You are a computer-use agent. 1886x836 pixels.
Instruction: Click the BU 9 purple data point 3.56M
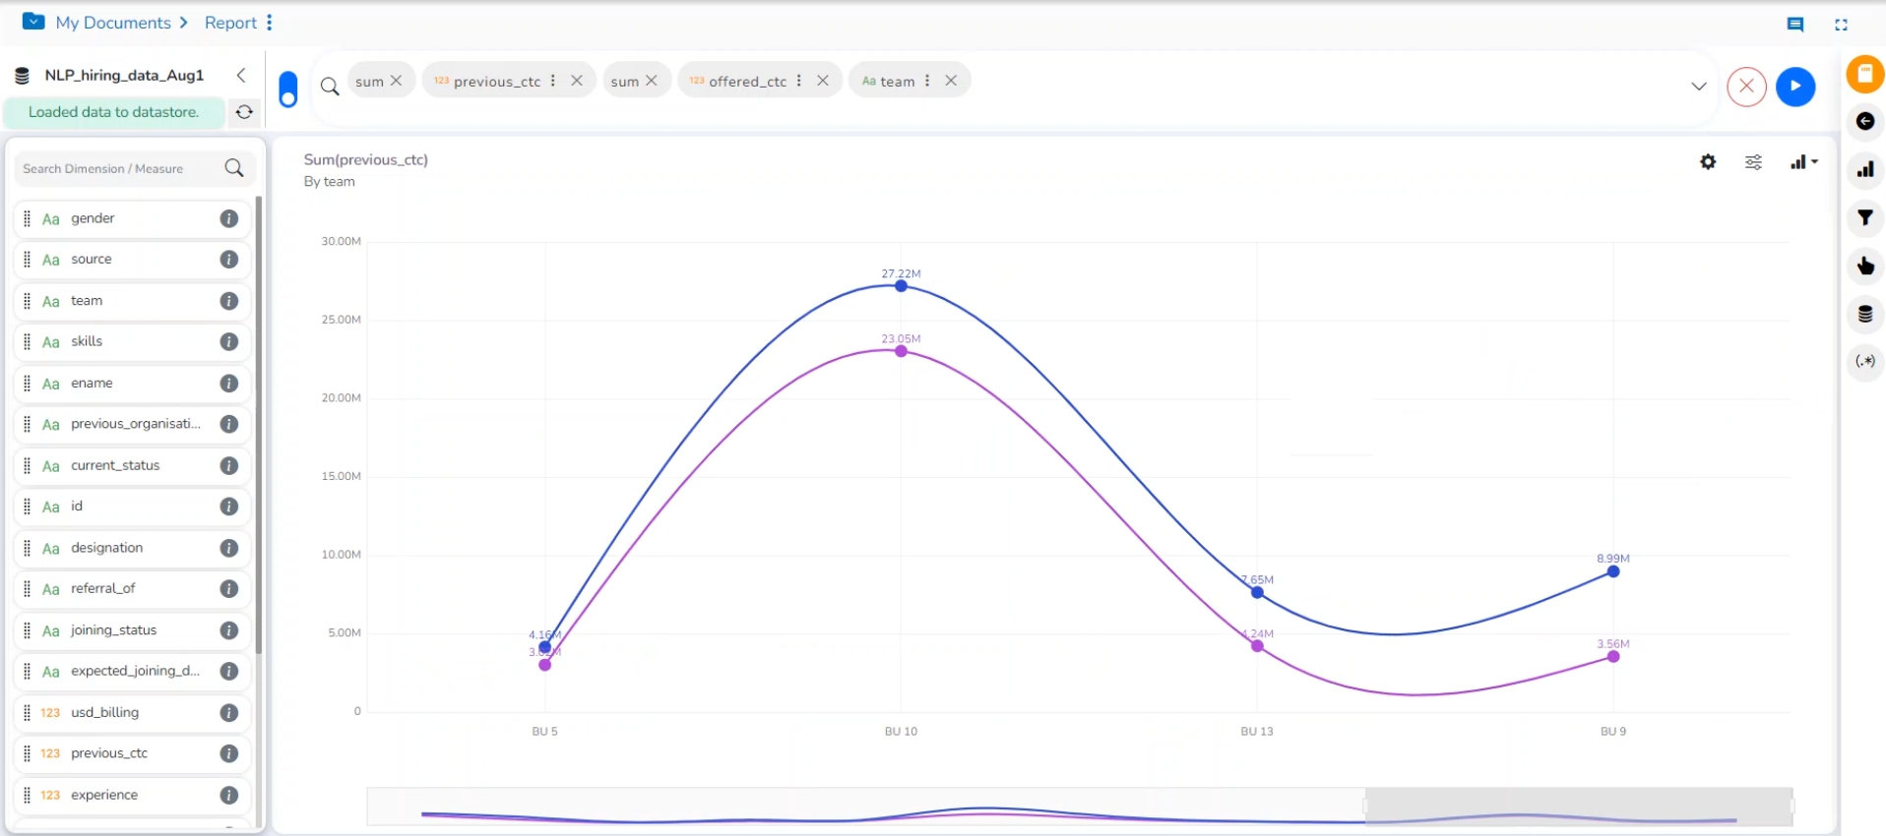1613,656
